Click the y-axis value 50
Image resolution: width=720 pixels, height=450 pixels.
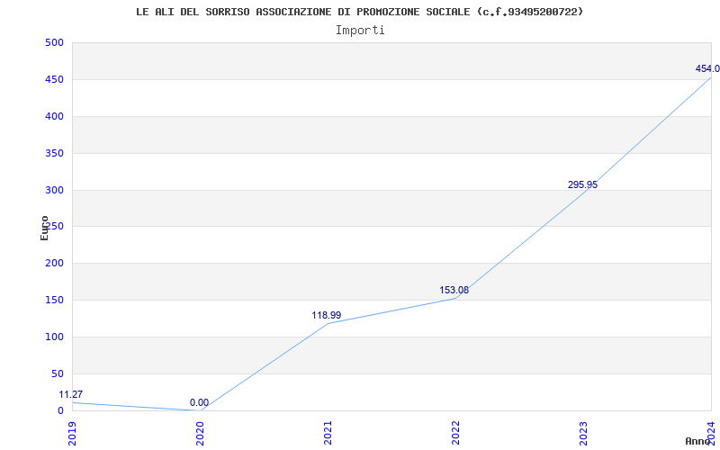coord(58,373)
